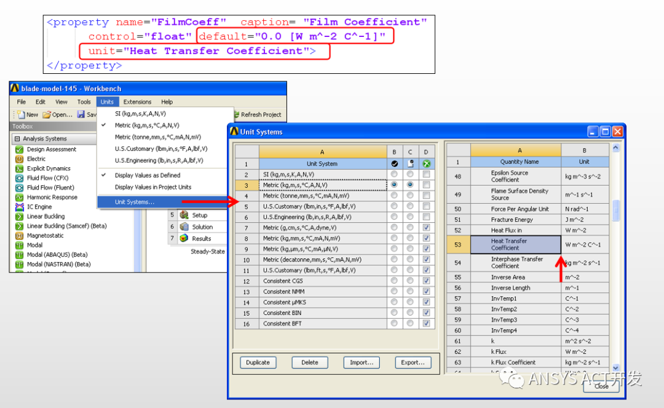Image resolution: width=664 pixels, height=408 pixels.
Task: Click the Save disk icon in Workbench toolbar
Action: pos(81,114)
